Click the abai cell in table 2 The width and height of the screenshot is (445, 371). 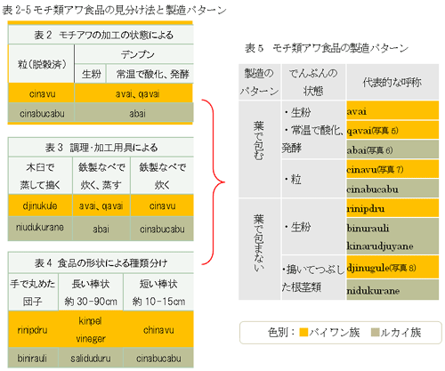(134, 113)
